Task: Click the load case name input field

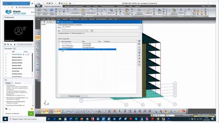Action: 103,27
